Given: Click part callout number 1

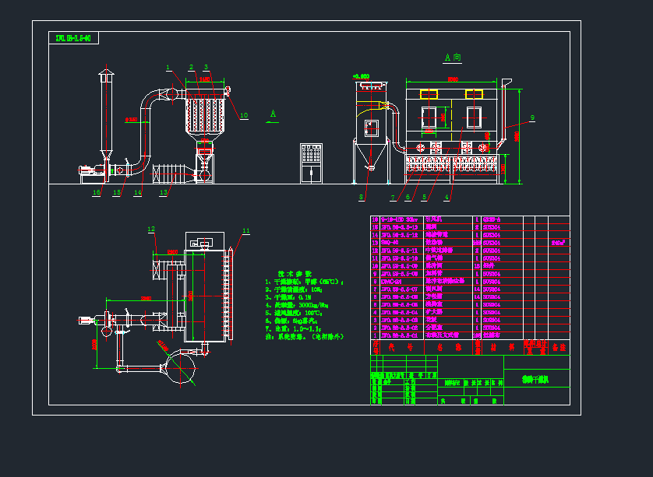Looking at the screenshot, I should click(x=168, y=68).
